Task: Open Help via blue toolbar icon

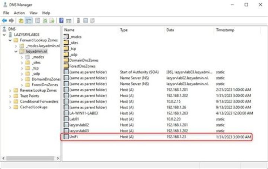Action: (x=61, y=21)
